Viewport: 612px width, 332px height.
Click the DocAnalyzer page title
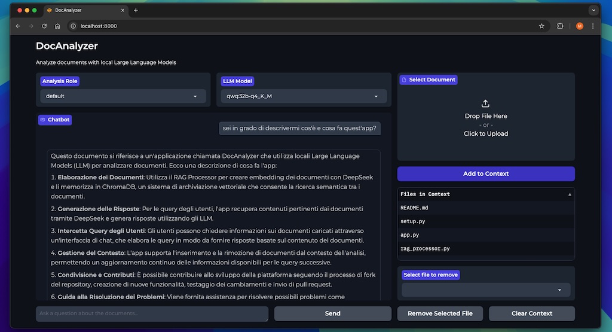[x=67, y=46]
